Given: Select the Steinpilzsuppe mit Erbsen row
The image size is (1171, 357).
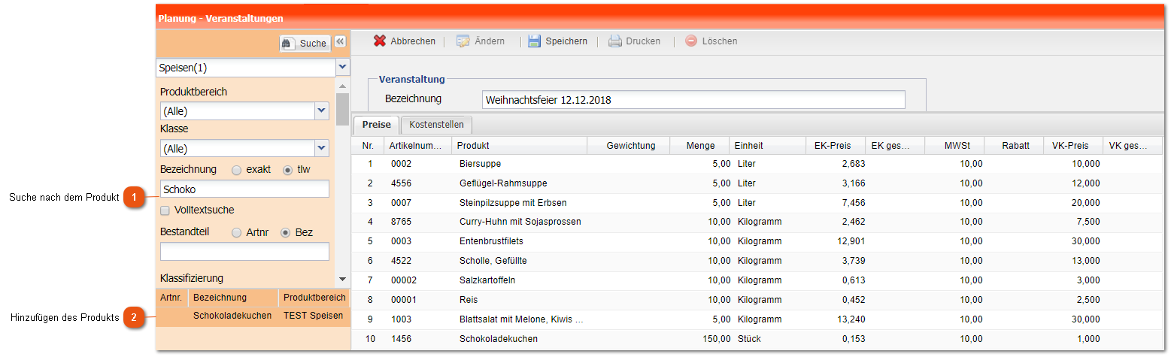Looking at the screenshot, I should tap(757, 203).
